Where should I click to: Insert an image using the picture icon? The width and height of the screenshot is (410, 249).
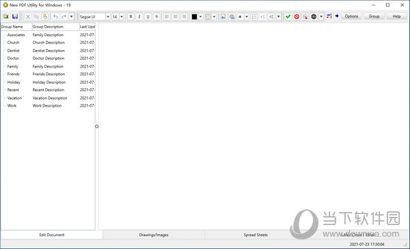(x=223, y=16)
